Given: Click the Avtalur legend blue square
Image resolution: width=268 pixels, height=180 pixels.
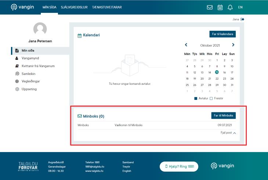Looking at the screenshot, I should [x=196, y=98].
